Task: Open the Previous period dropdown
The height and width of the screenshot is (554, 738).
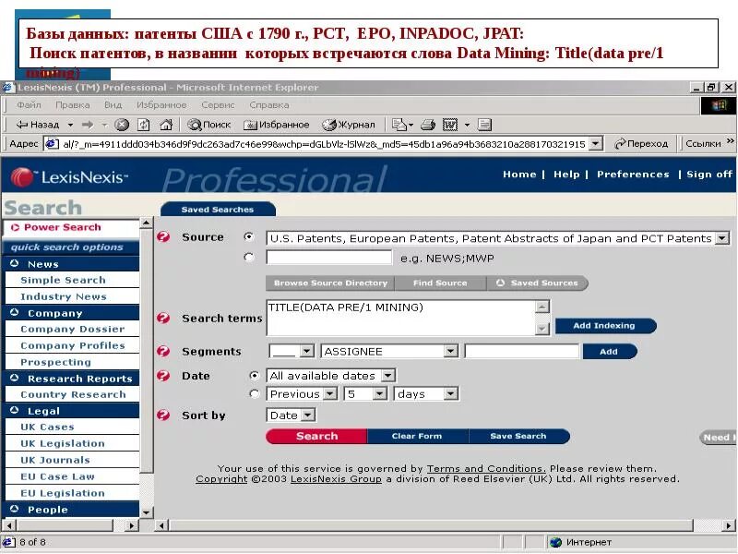Action: (x=330, y=393)
